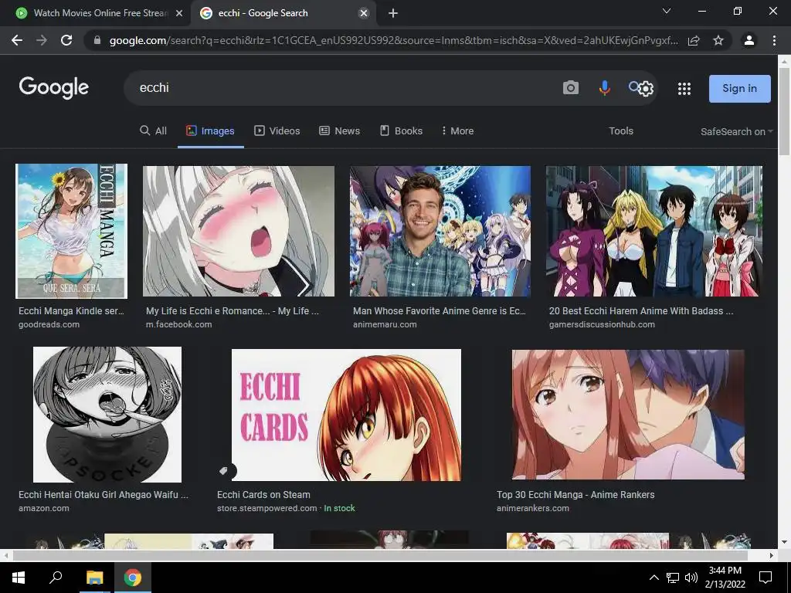Click the vertical page scrollbar thumb
The image size is (791, 593).
[784, 111]
